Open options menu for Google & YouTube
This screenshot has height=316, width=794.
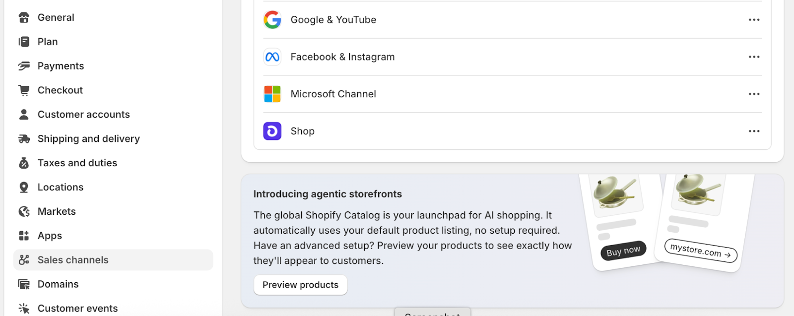coord(754,20)
